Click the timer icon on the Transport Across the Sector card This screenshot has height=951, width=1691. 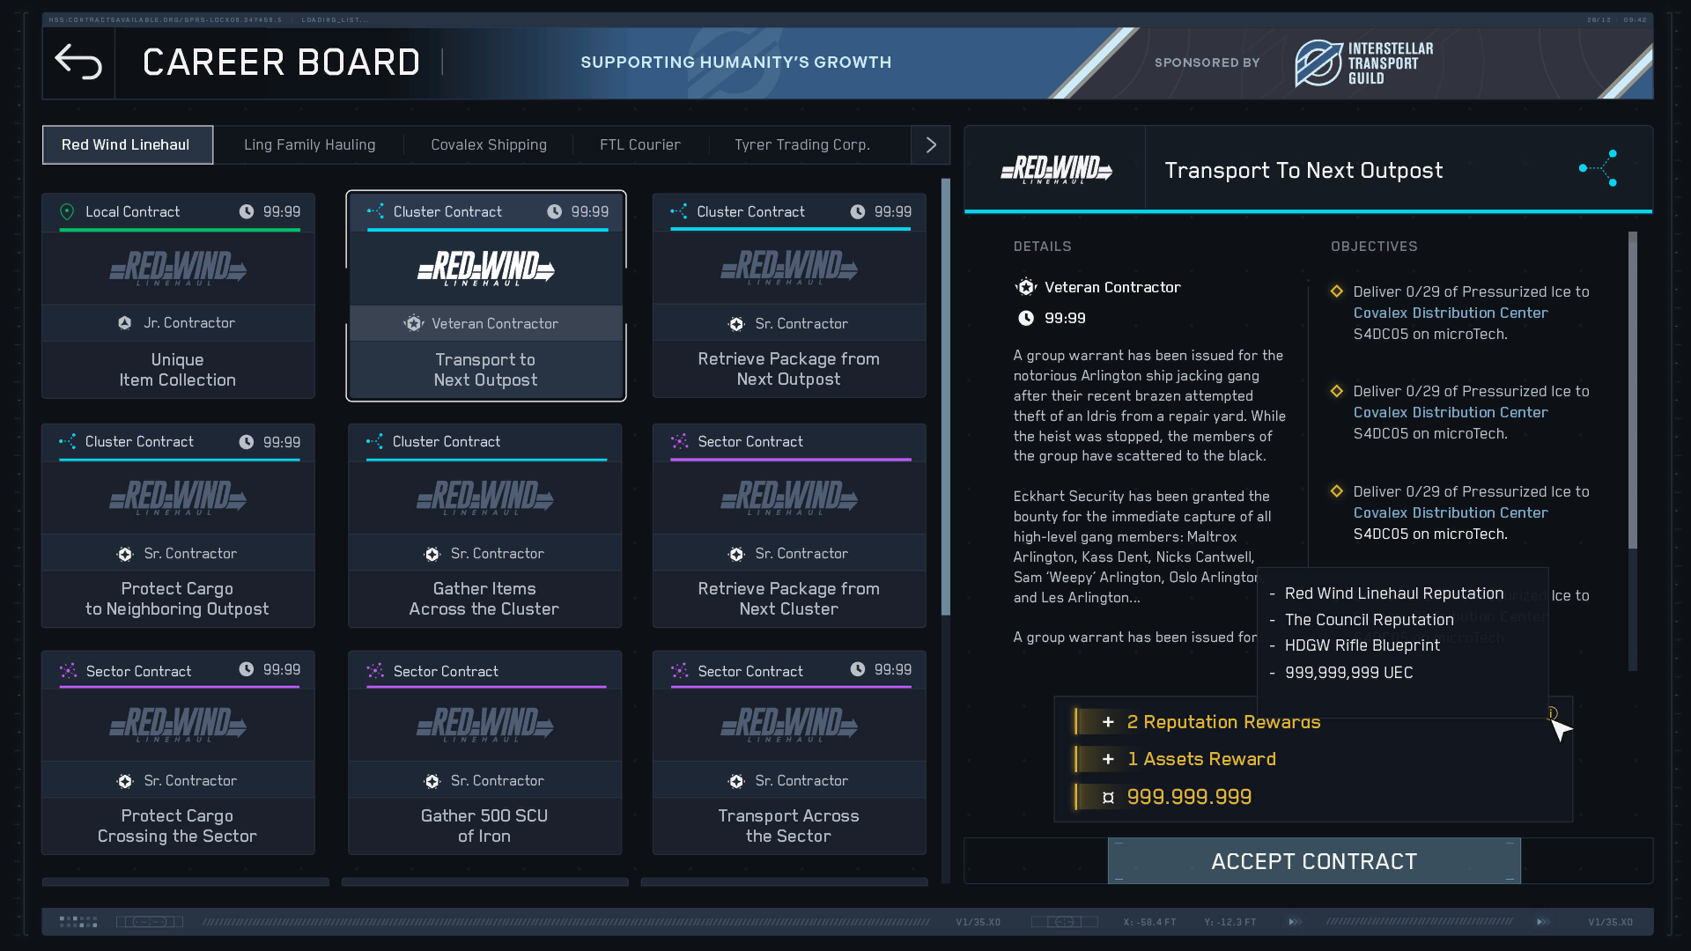858,670
